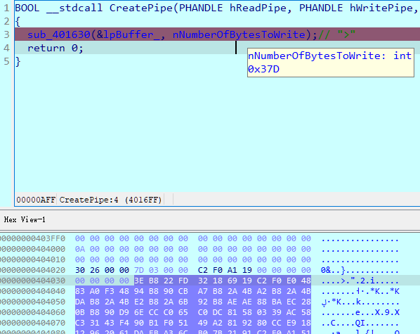Image resolution: width=420 pixels, height=334 pixels.
Task: Click hex address 0000000000404020
Action: tap(33, 270)
